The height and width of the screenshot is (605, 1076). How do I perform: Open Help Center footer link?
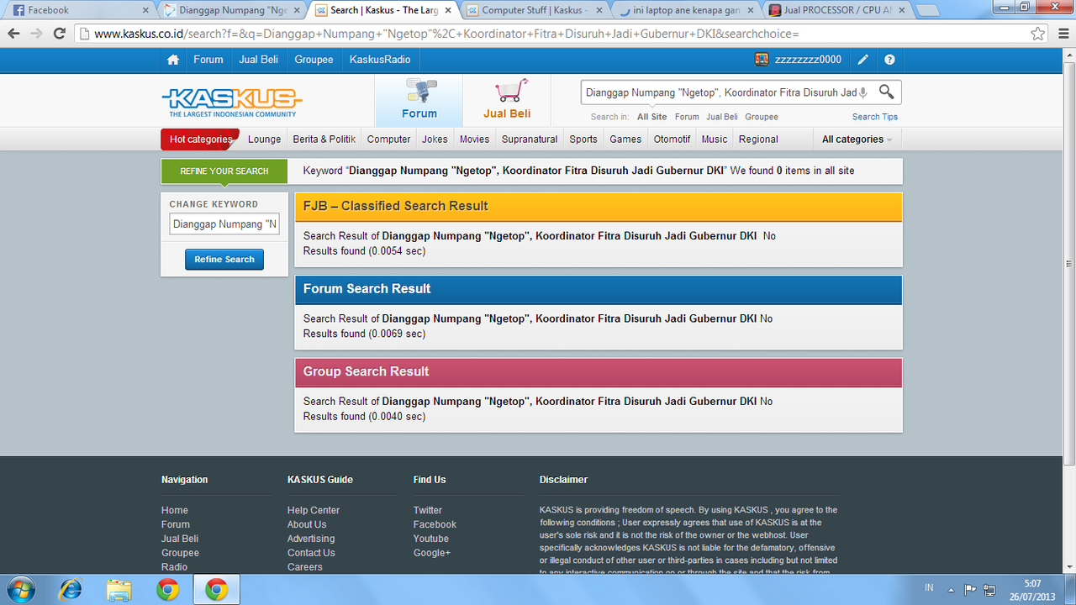pyautogui.click(x=314, y=510)
